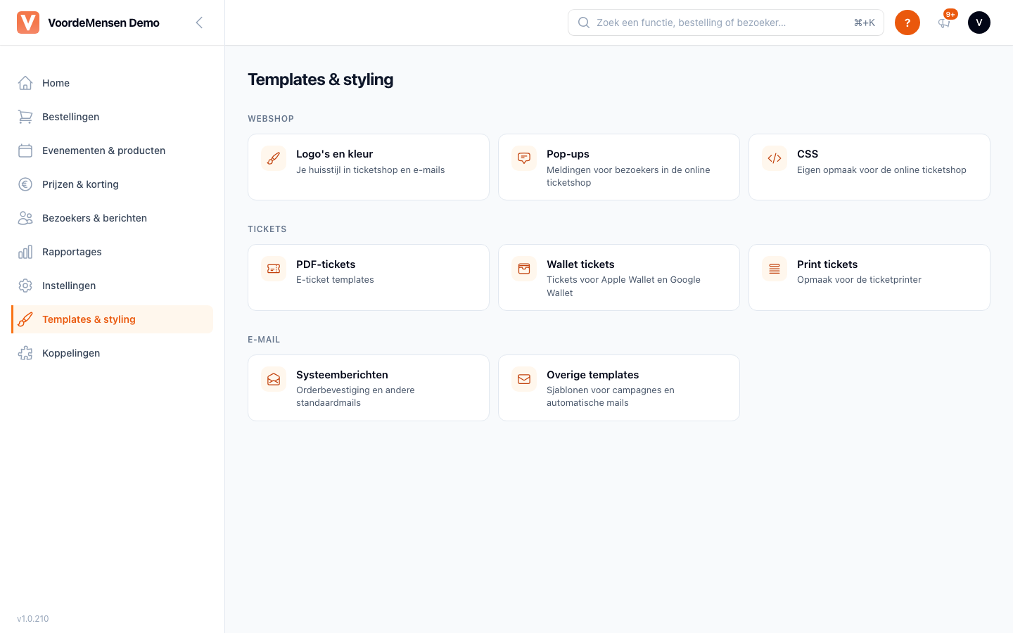Click the Evenementen & producten calendar icon
The height and width of the screenshot is (633, 1013).
[25, 151]
